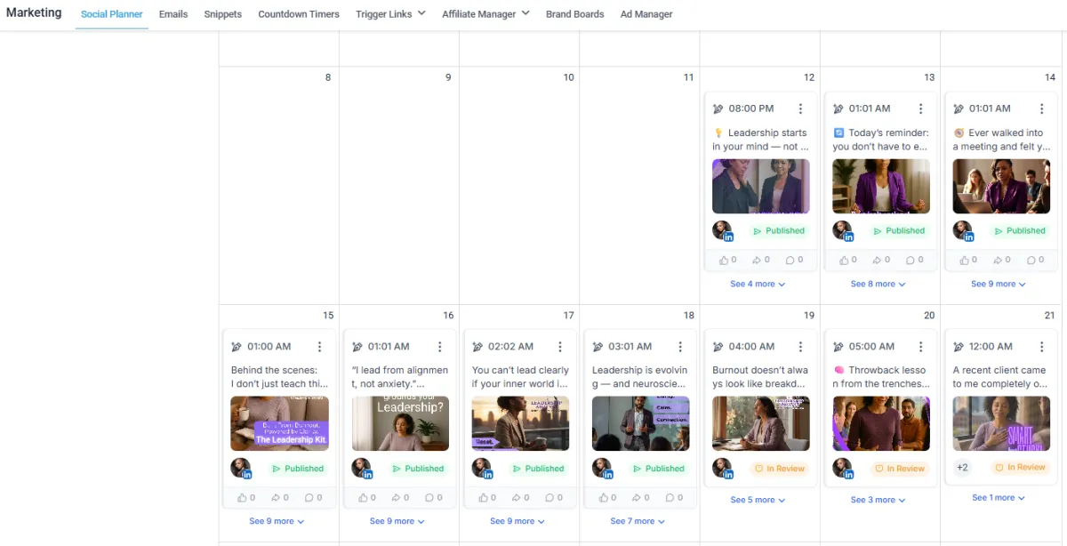
Task: Click edit pen icon beside 08:00 PM
Action: click(718, 109)
